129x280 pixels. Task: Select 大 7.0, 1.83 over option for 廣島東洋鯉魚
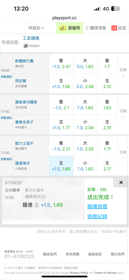85,105
